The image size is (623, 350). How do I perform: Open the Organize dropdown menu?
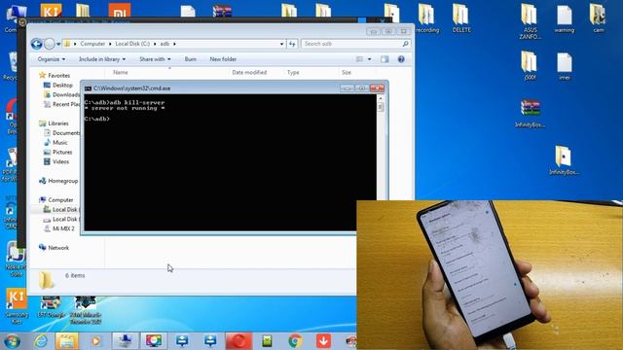click(x=52, y=59)
